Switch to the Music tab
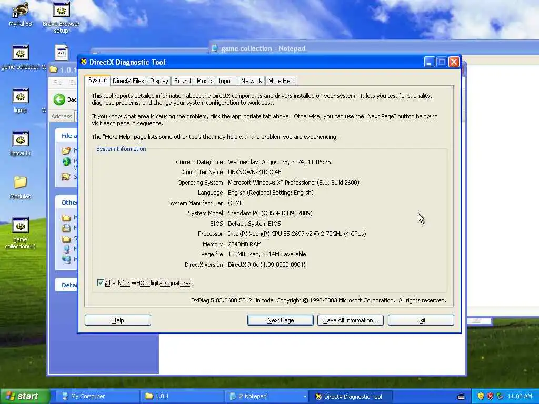 pos(204,80)
